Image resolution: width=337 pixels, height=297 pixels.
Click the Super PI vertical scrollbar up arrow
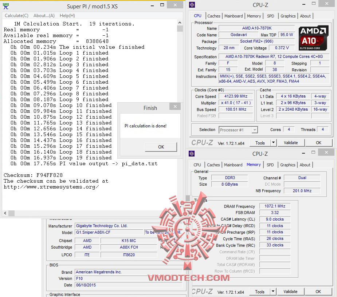[x=180, y=22]
